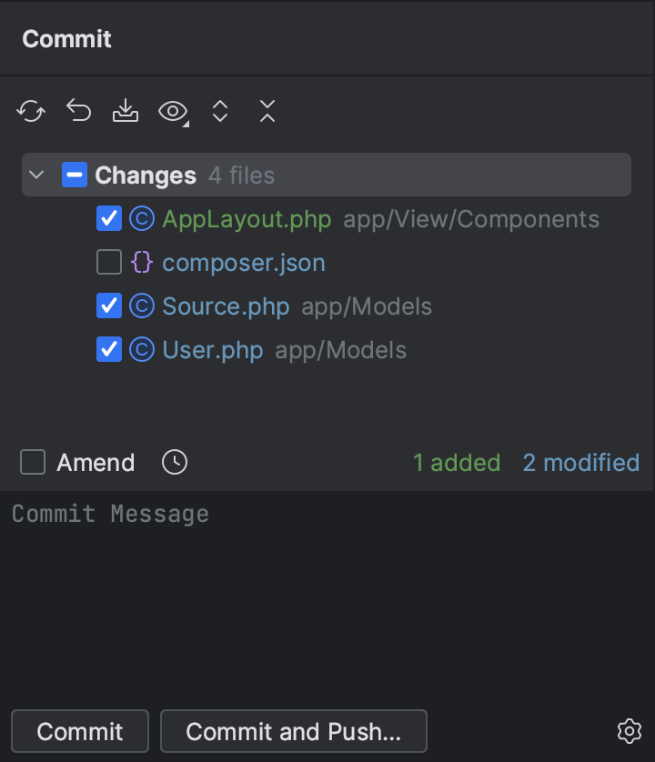Deselect all via Changes group checkbox
655x762 pixels.
75,175
